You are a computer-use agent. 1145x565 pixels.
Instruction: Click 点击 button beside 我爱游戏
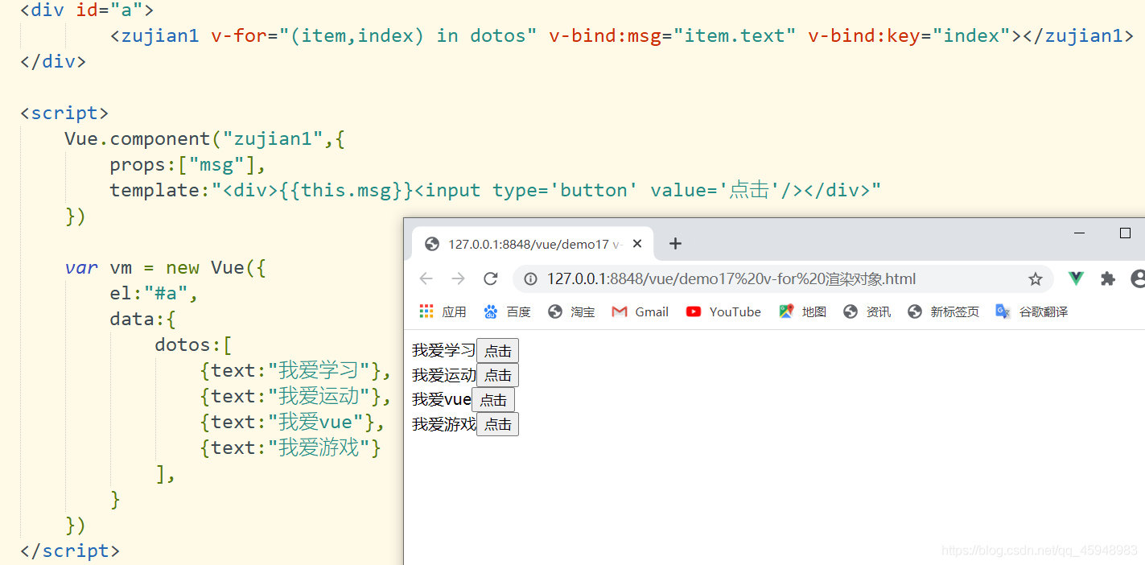497,424
